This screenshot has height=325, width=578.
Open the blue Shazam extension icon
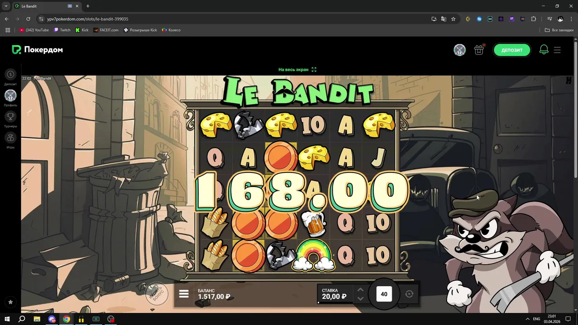tap(479, 19)
